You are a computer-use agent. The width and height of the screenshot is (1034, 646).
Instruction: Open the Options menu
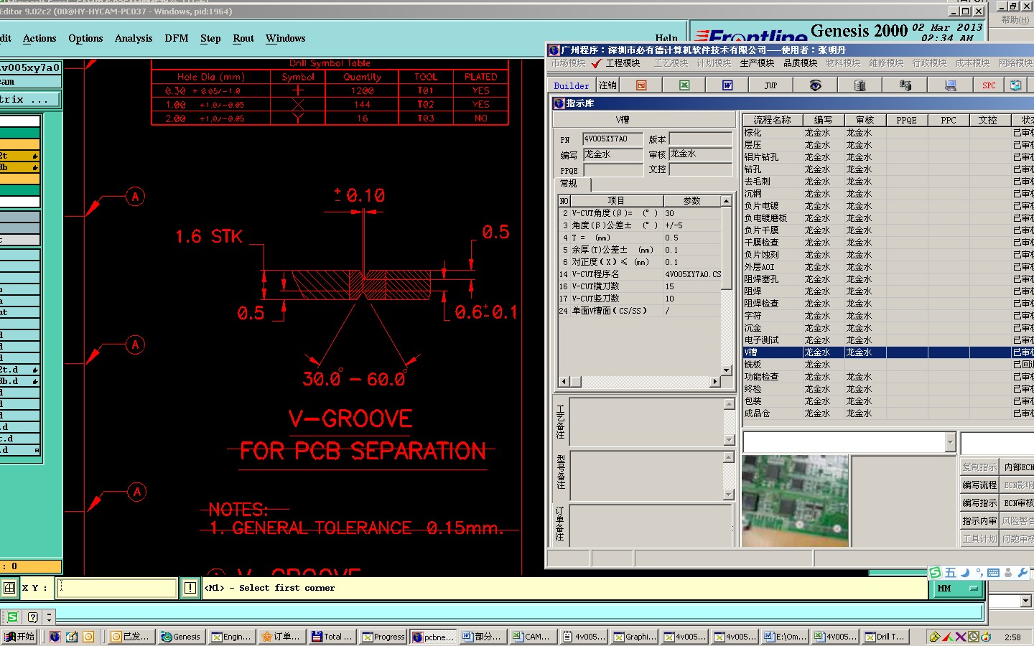tap(85, 39)
